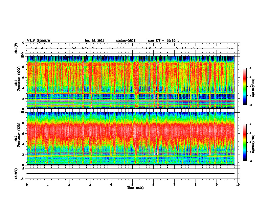
Task: Click time axis tick label "9"
Action: point(217,185)
